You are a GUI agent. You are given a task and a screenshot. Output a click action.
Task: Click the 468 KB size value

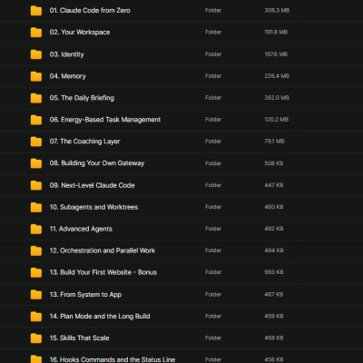[x=274, y=338]
